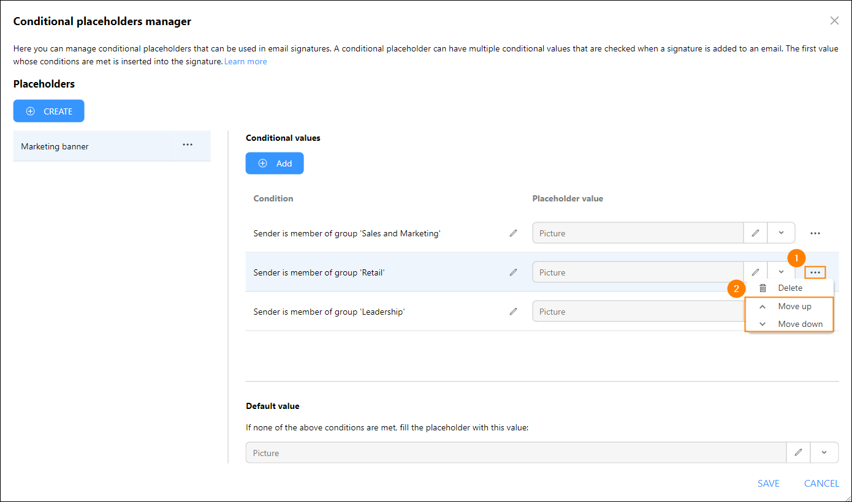Click the Add conditional value button
The width and height of the screenshot is (852, 502).
point(275,163)
